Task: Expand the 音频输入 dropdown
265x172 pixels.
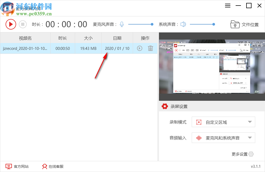Action: tap(249, 138)
